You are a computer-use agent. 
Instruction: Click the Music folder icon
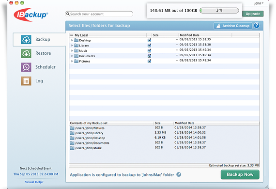tap(76, 51)
